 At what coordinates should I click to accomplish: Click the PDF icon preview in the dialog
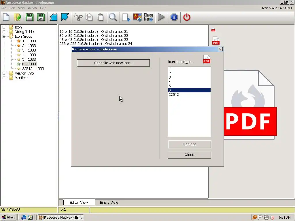pyautogui.click(x=207, y=59)
